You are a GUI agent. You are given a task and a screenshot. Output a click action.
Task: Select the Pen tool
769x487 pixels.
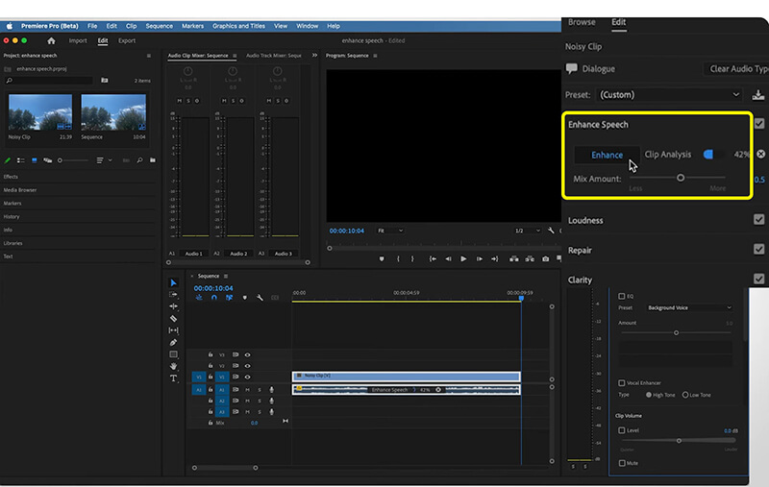[x=173, y=343]
